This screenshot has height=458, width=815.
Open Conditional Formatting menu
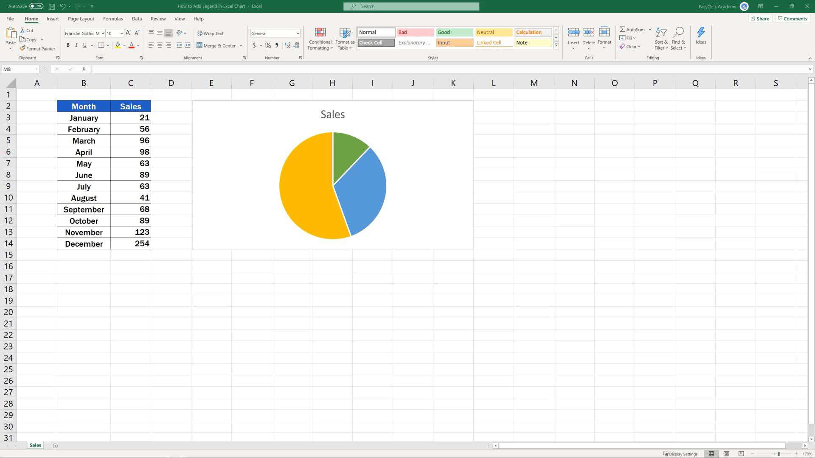pos(320,39)
